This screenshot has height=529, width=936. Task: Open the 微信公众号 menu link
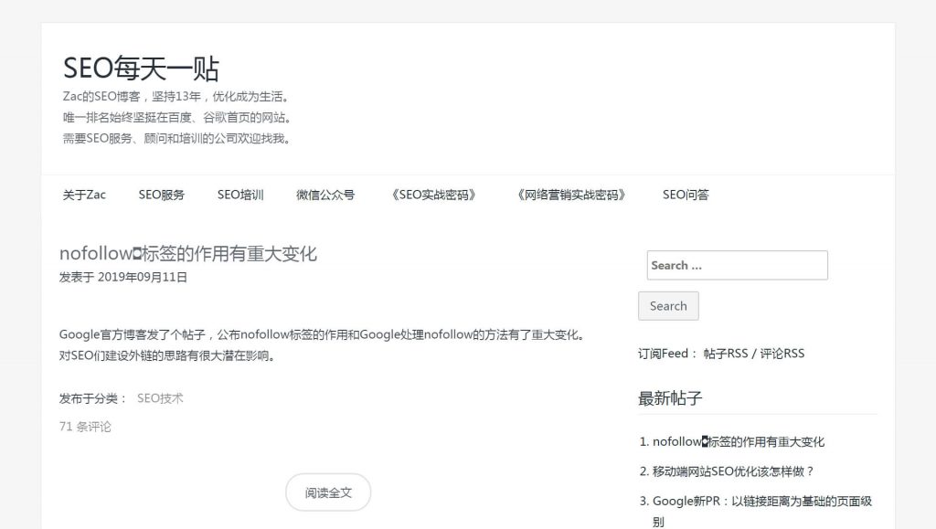tap(325, 195)
